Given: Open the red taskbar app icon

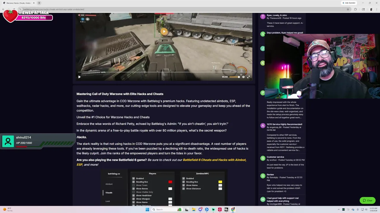Looking at the screenshot, I should pyautogui.click(x=220, y=209).
